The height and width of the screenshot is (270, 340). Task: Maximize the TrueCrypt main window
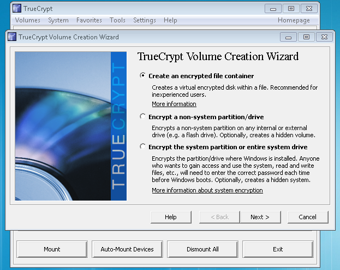pyautogui.click(x=291, y=9)
